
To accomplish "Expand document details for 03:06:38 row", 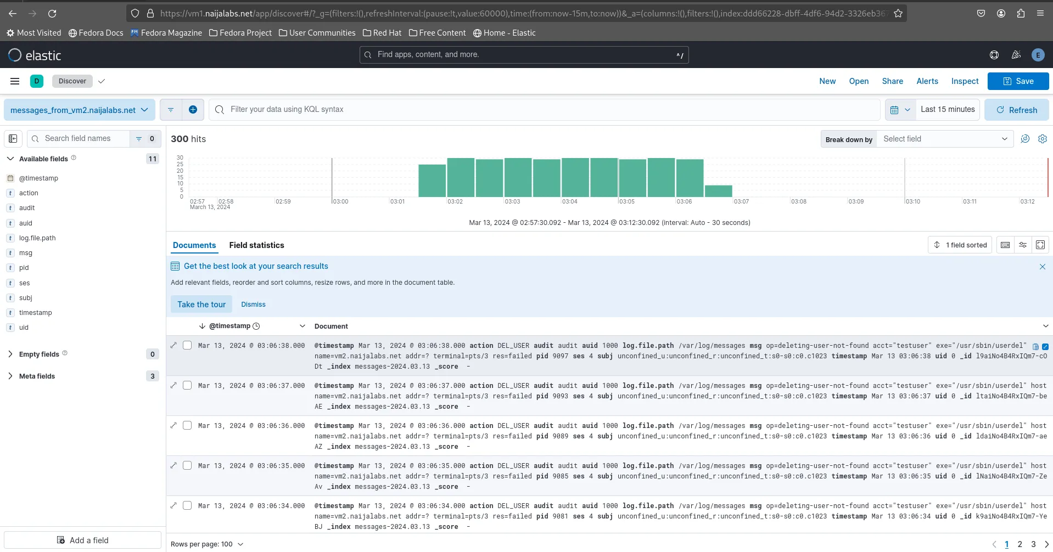I will pos(173,345).
